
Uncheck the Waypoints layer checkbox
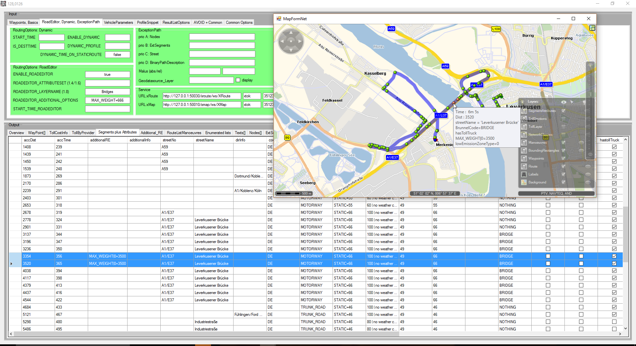[563, 158]
